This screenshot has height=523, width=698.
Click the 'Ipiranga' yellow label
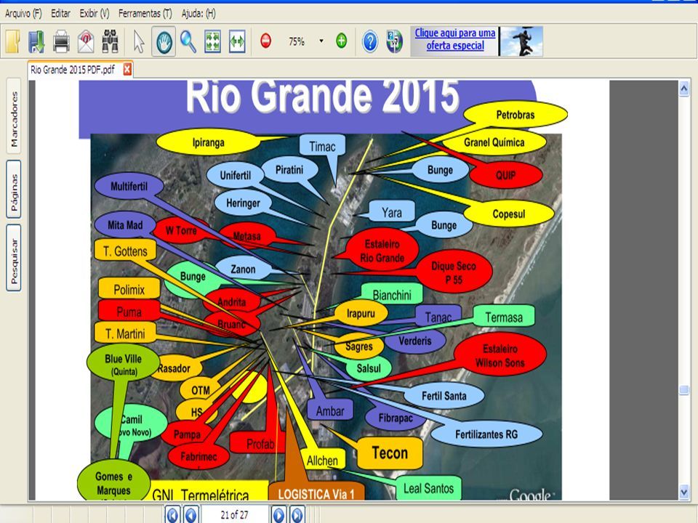[x=209, y=142]
